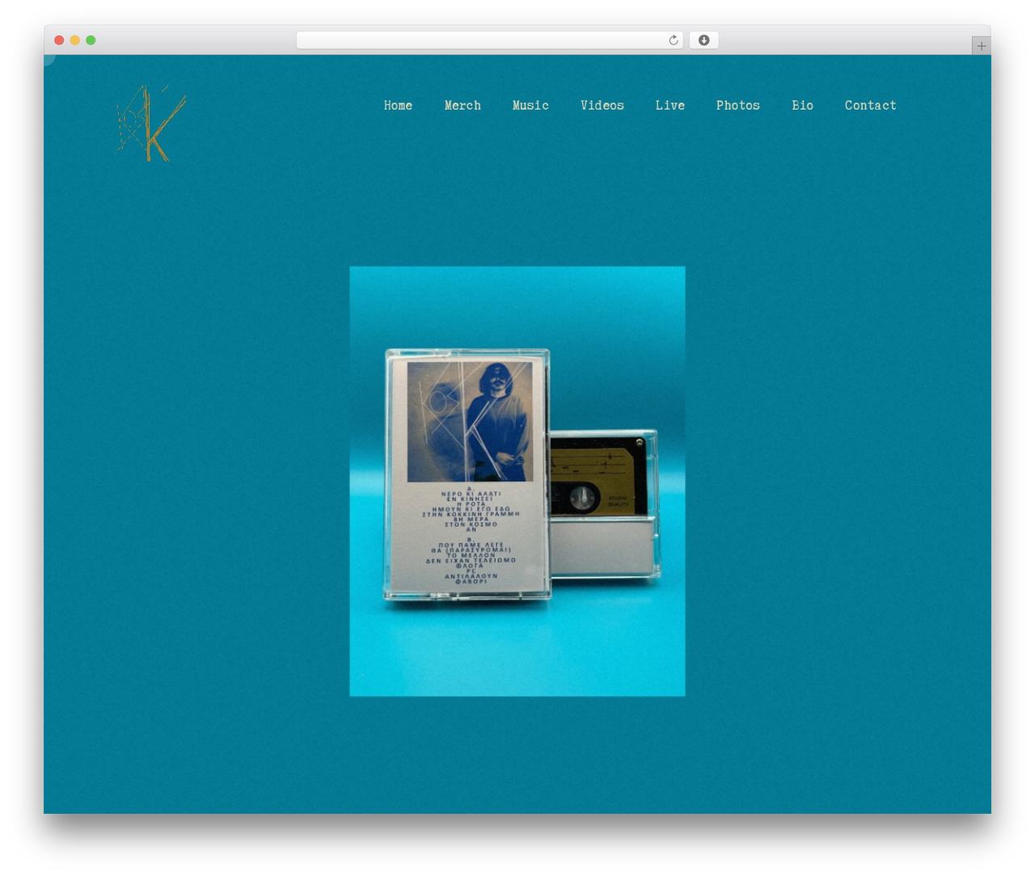Screen dimensions: 1035x876
Task: Open the Merch menu item
Action: tap(463, 106)
